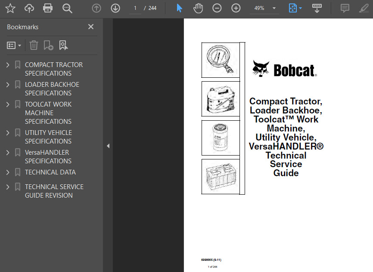Add a new bookmark icon
This screenshot has height=272, width=373.
click(49, 45)
